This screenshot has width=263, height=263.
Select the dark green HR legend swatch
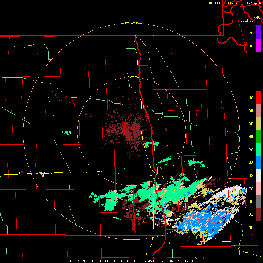(x=258, y=136)
